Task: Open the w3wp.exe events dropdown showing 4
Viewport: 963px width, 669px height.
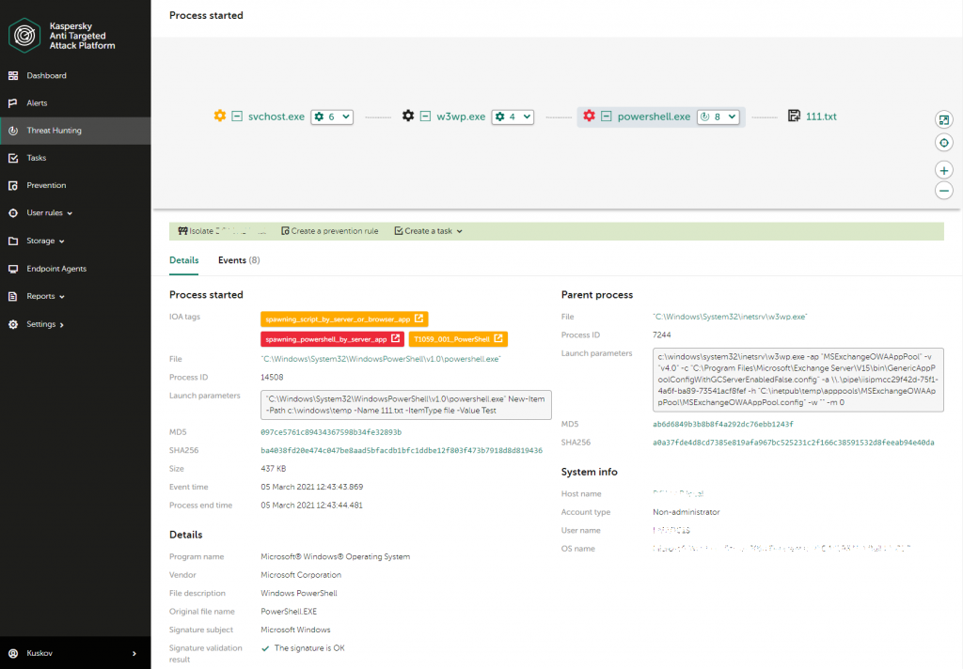Action: [x=513, y=117]
